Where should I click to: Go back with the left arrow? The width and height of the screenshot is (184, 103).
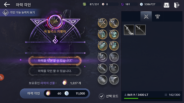tap(7, 5)
